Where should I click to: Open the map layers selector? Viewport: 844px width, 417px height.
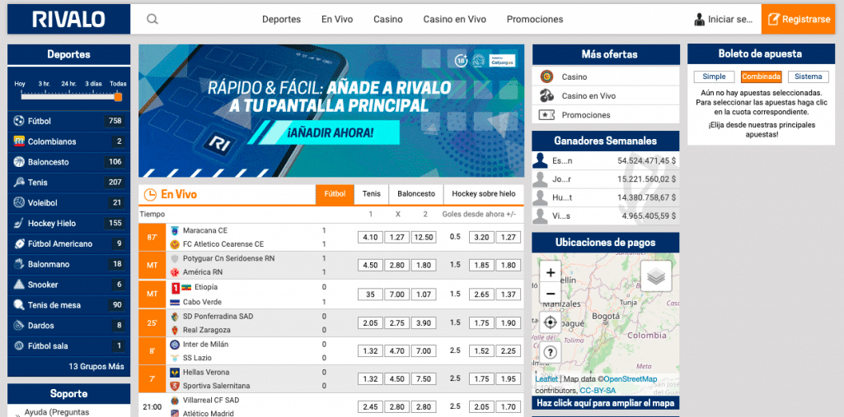tap(655, 276)
